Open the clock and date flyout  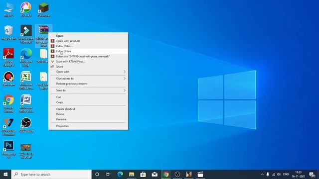[x=298, y=175]
